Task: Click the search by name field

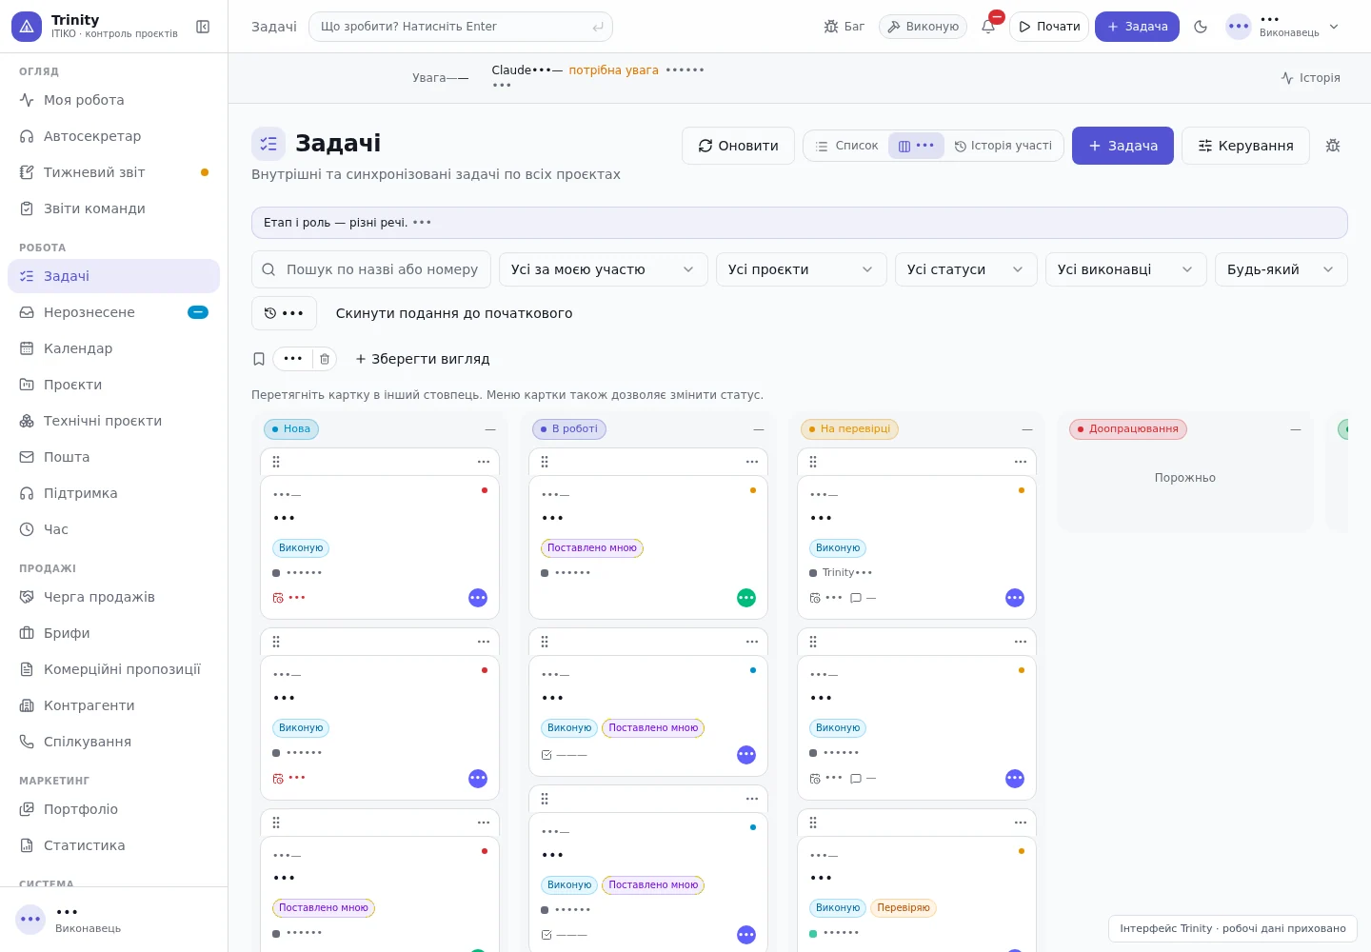Action: coord(371,269)
